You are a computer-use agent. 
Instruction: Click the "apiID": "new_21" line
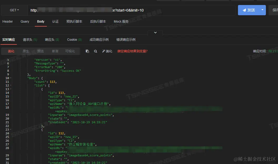64,97
